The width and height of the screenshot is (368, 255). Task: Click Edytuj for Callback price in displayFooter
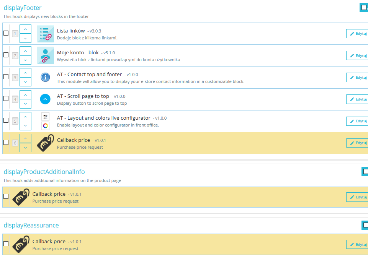(x=357, y=143)
